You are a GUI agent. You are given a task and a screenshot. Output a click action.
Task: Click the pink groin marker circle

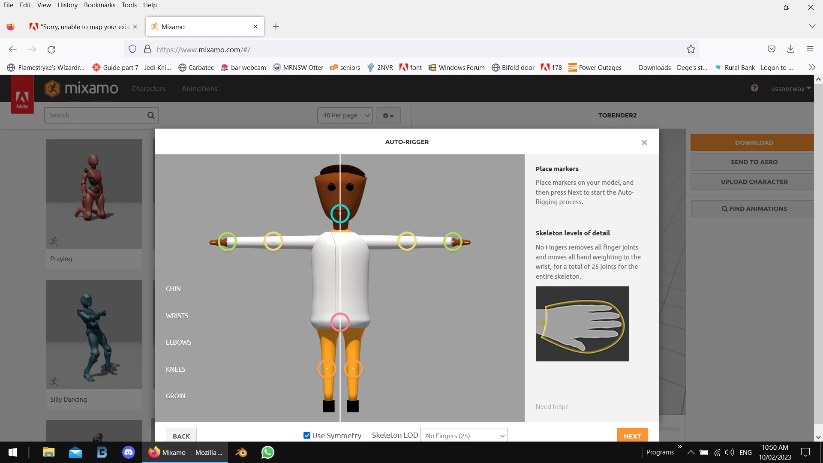tap(340, 322)
